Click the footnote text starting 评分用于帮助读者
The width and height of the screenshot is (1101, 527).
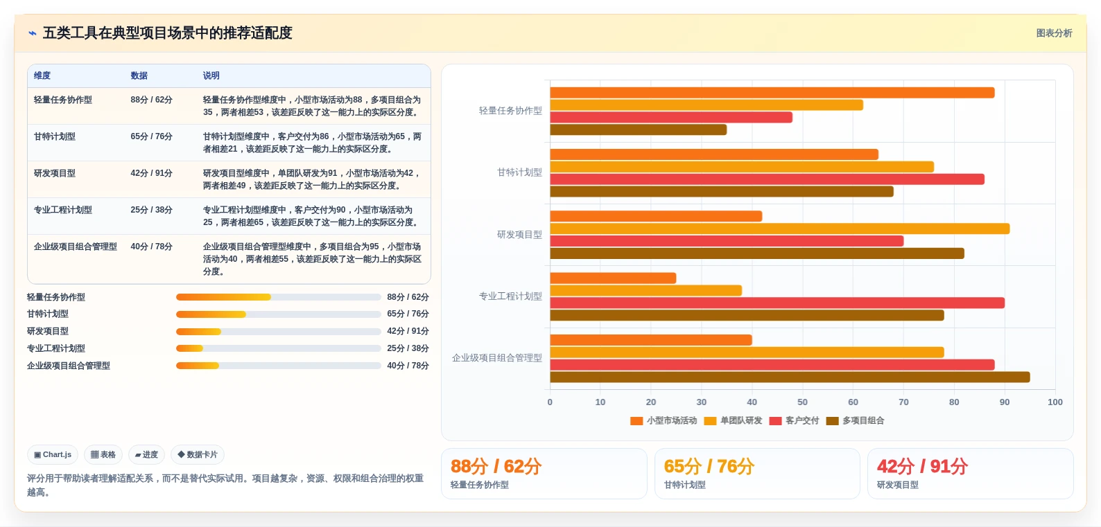(x=225, y=485)
